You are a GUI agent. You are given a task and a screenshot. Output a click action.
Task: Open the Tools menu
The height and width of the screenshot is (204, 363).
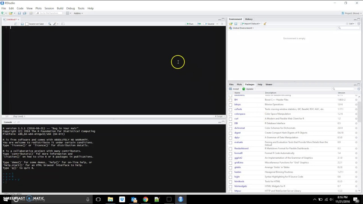pos(81,8)
